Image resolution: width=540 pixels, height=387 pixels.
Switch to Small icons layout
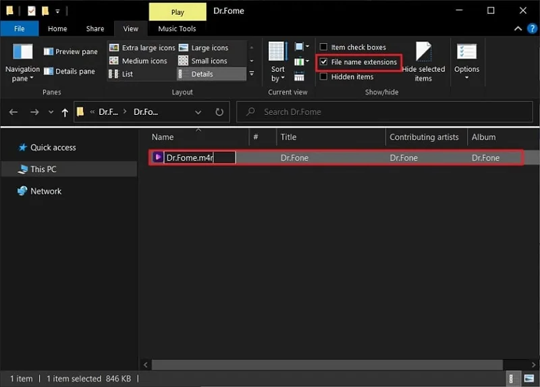coord(202,61)
